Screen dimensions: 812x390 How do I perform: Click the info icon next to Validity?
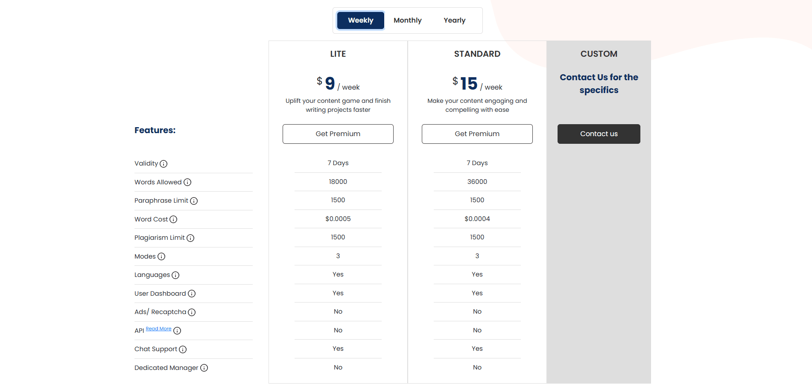pyautogui.click(x=164, y=164)
